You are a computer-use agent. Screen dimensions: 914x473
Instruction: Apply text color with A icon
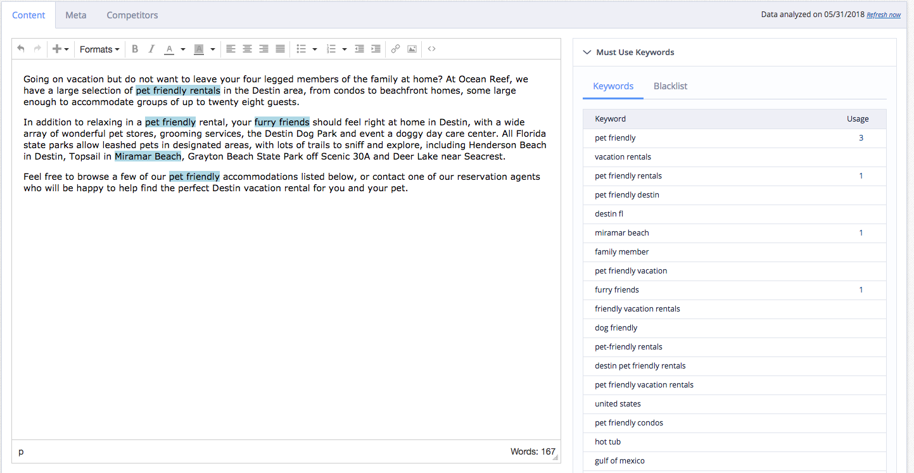[169, 49]
